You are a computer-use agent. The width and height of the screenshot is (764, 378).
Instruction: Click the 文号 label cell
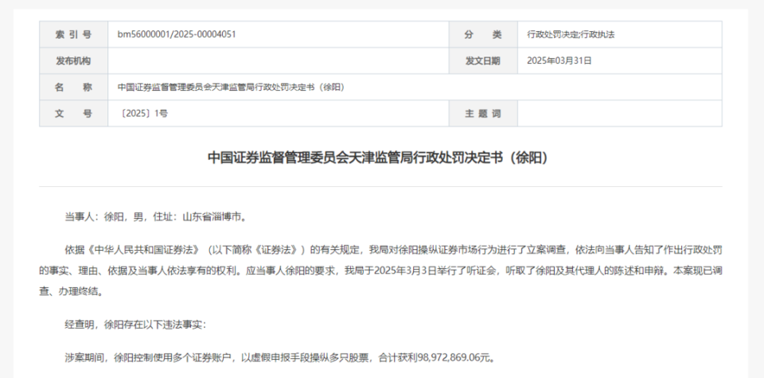point(73,114)
